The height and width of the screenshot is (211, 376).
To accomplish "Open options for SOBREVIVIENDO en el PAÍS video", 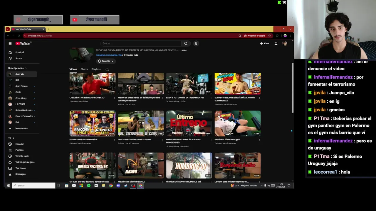I will point(259,98).
